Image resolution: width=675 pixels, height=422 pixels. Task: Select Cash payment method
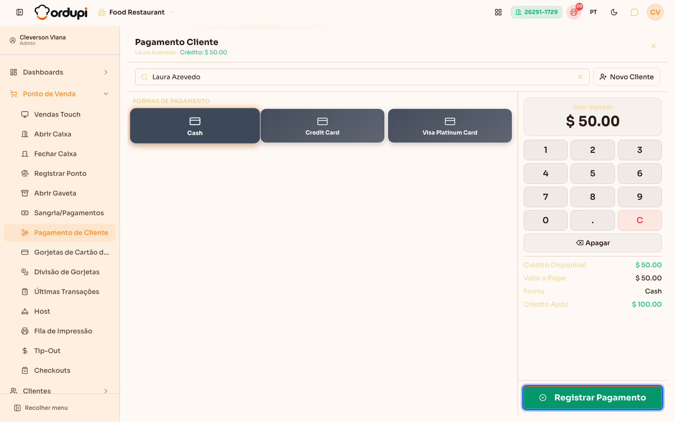tap(195, 126)
